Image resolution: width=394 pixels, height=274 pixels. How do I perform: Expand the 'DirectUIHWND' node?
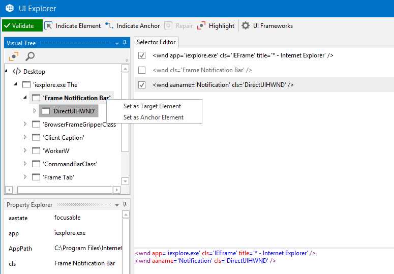(35, 110)
